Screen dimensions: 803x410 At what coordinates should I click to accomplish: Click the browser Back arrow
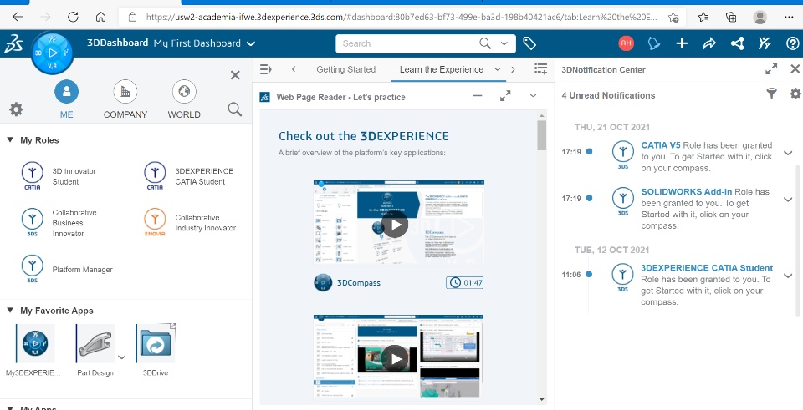[18, 17]
